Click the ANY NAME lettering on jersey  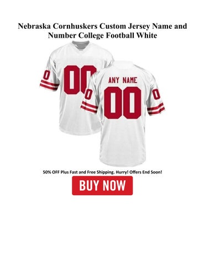(123, 80)
